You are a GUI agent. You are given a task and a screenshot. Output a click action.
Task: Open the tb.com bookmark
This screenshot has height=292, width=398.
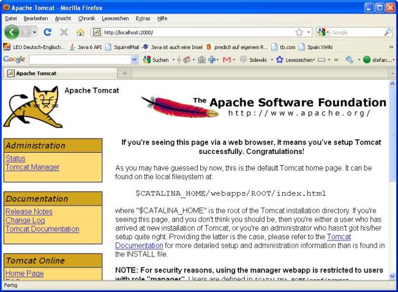[283, 47]
